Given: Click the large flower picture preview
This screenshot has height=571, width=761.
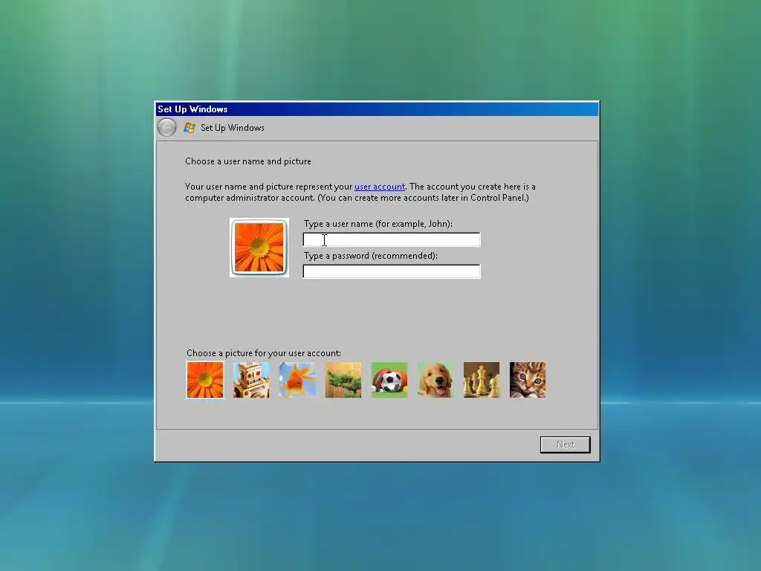Looking at the screenshot, I should click(259, 248).
